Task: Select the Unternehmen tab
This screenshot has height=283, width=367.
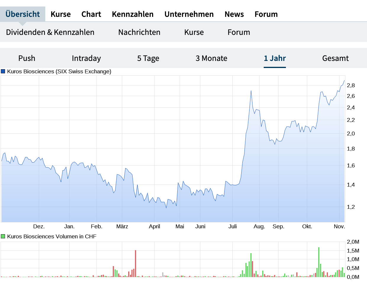Action: tap(189, 14)
